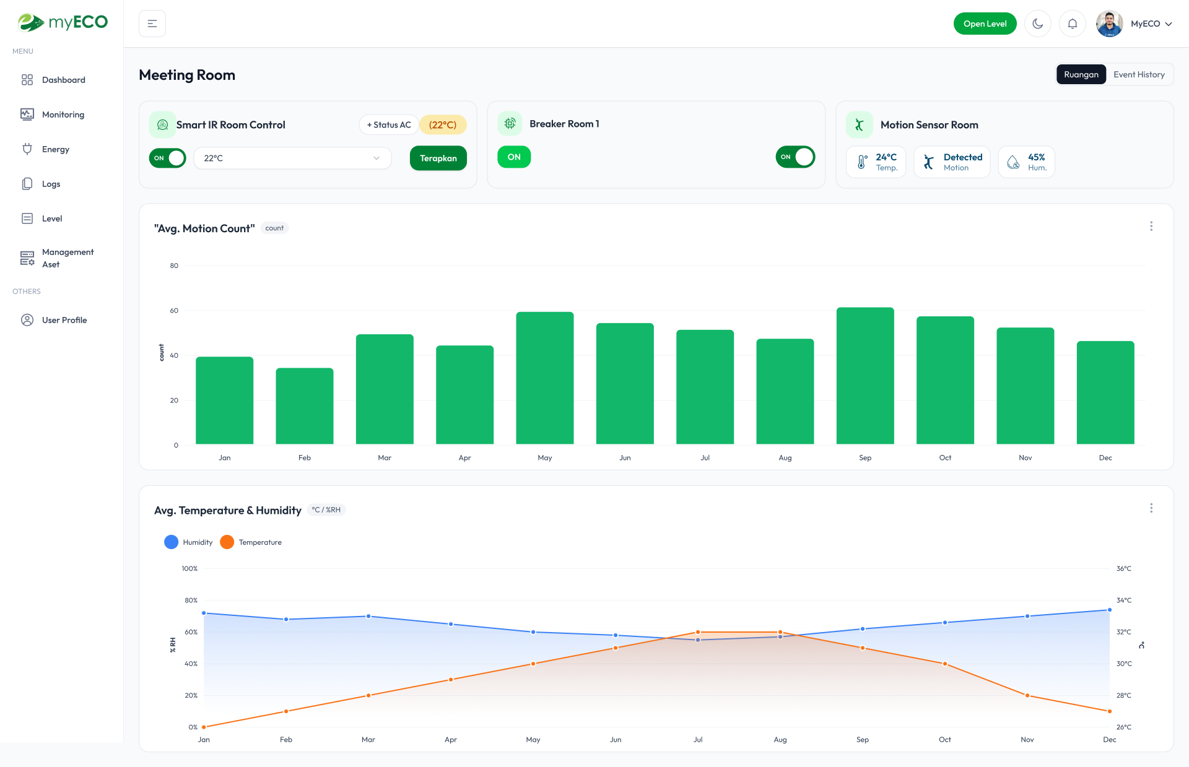Open the User Profile page
The image size is (1189, 767).
[x=64, y=319]
